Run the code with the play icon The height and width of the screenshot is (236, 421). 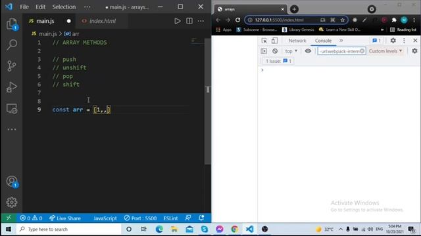click(x=177, y=21)
